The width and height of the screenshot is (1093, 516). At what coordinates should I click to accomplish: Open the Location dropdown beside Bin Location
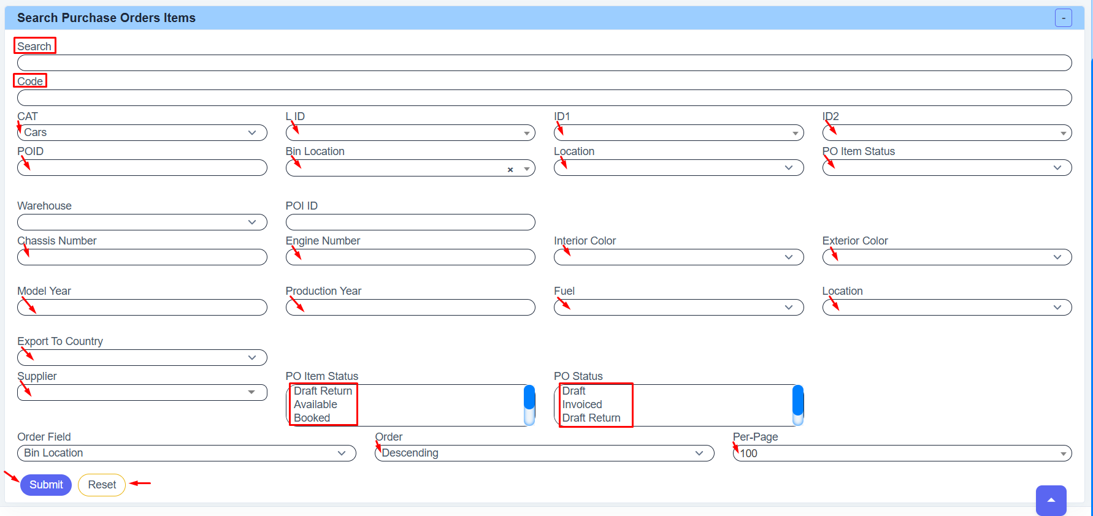[x=678, y=167]
